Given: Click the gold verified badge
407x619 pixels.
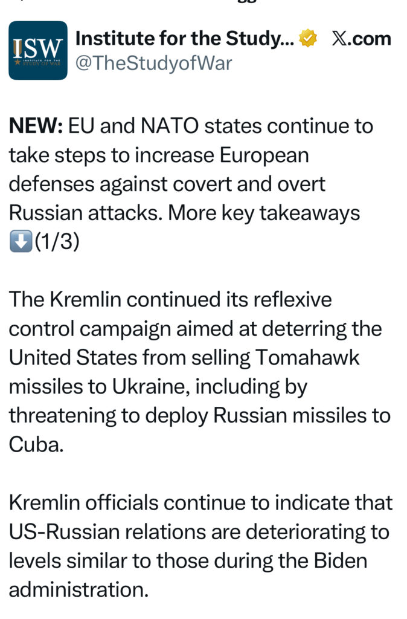Looking at the screenshot, I should point(309,39).
